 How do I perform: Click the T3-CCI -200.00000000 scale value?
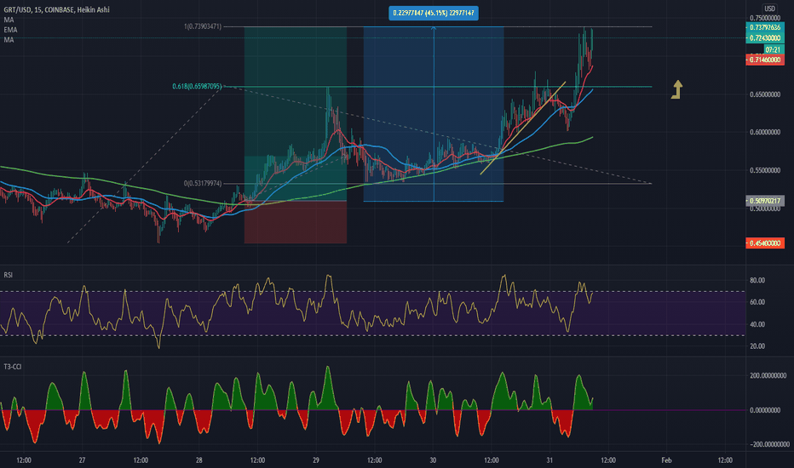tap(768, 444)
